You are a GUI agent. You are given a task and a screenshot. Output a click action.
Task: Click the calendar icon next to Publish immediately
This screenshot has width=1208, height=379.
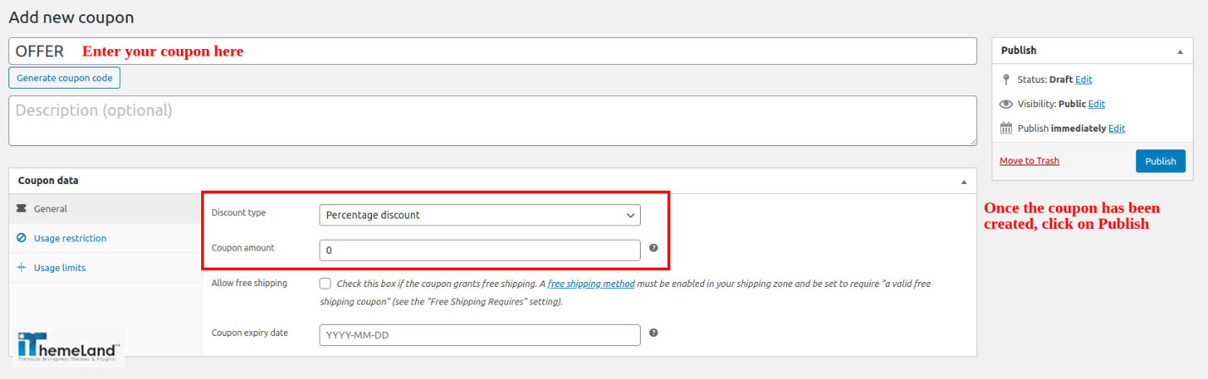(x=1006, y=128)
